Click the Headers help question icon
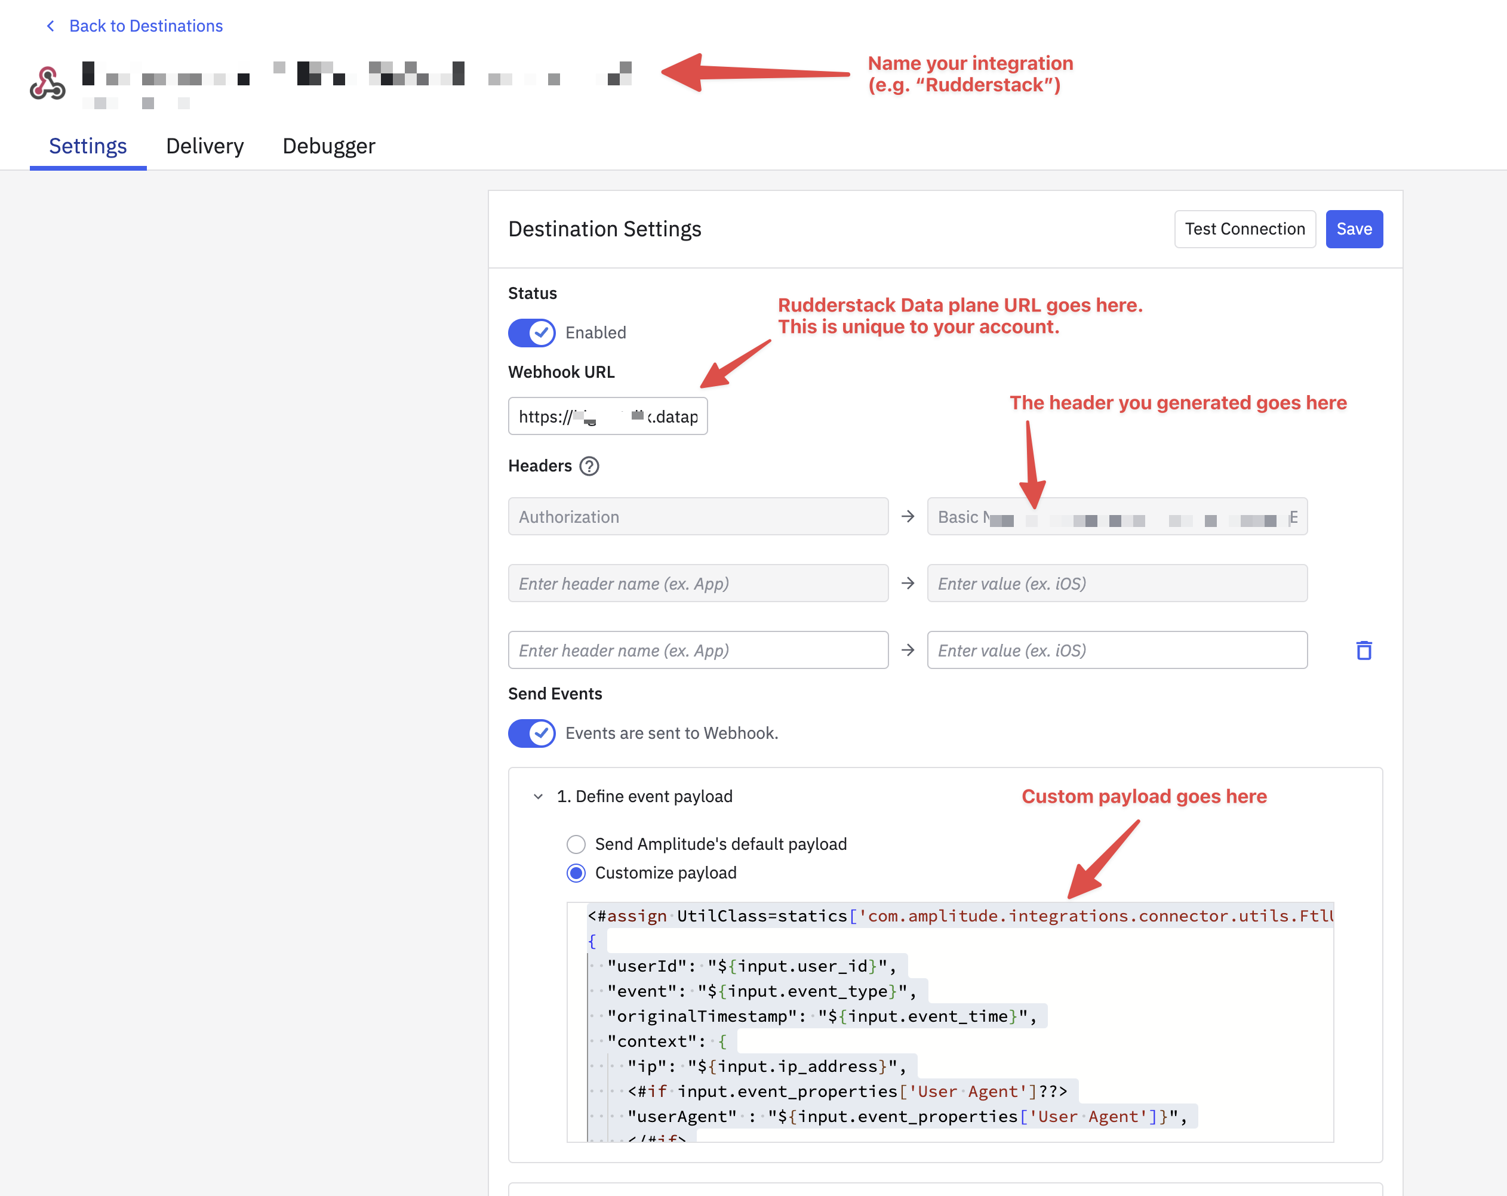Screen dimensions: 1507x1196 point(589,466)
